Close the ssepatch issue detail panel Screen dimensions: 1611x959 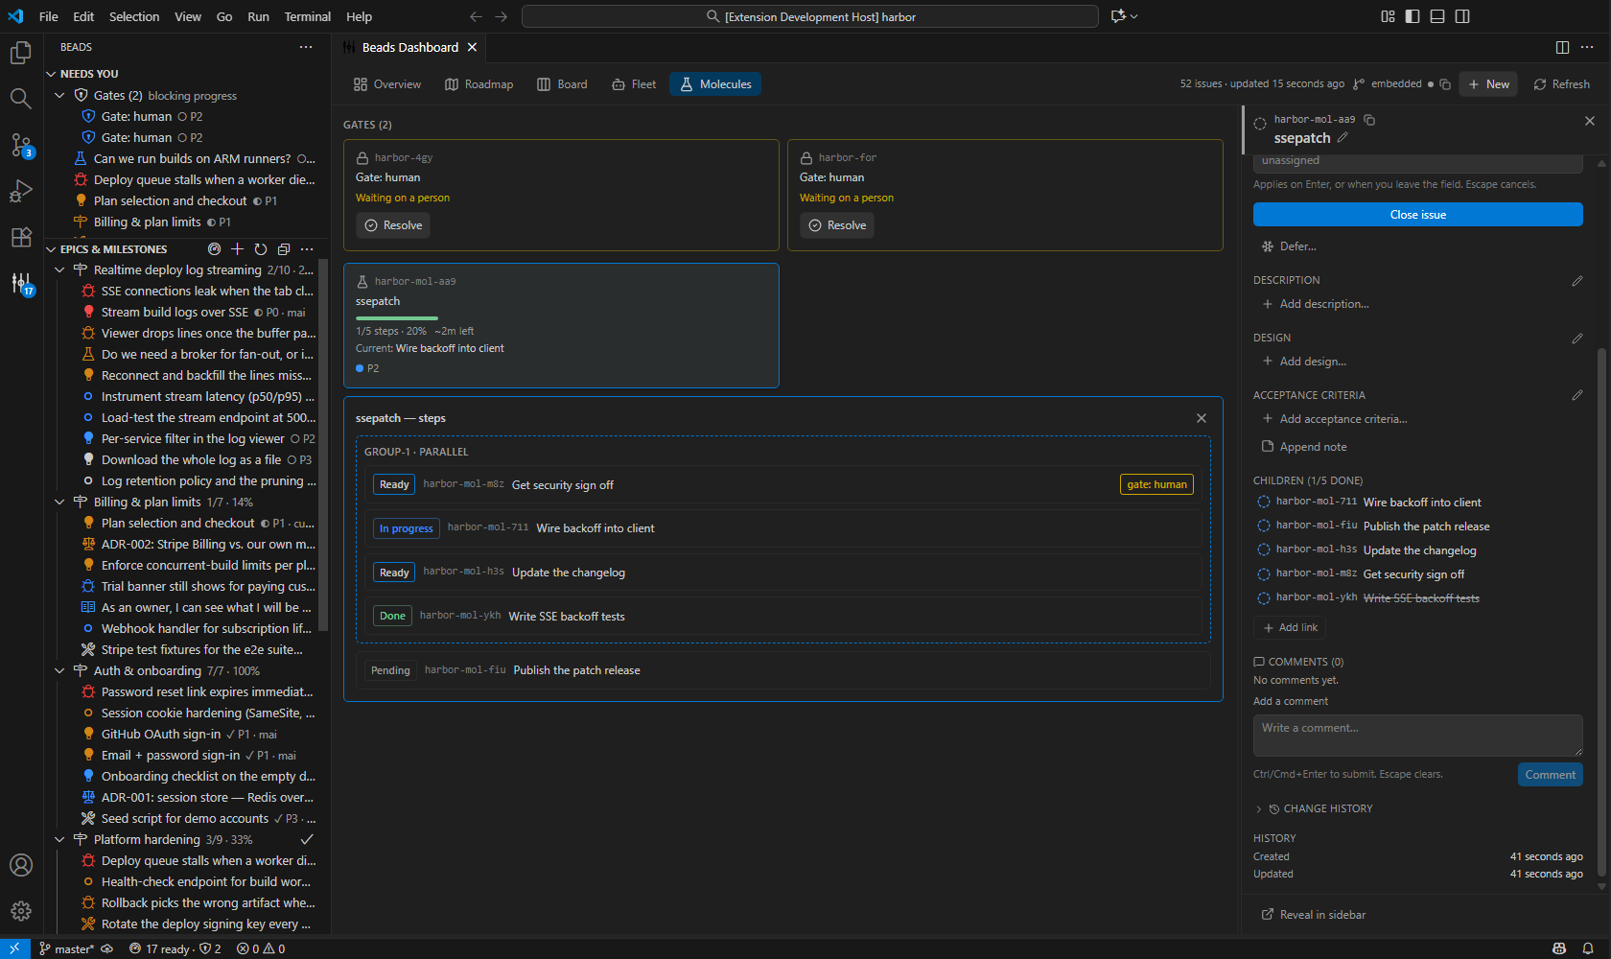1590,121
